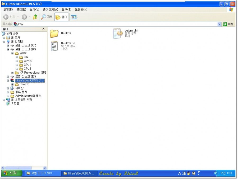The height and width of the screenshot is (179, 238).
Task: Open the 도움말(H) menu
Action: 81,10
